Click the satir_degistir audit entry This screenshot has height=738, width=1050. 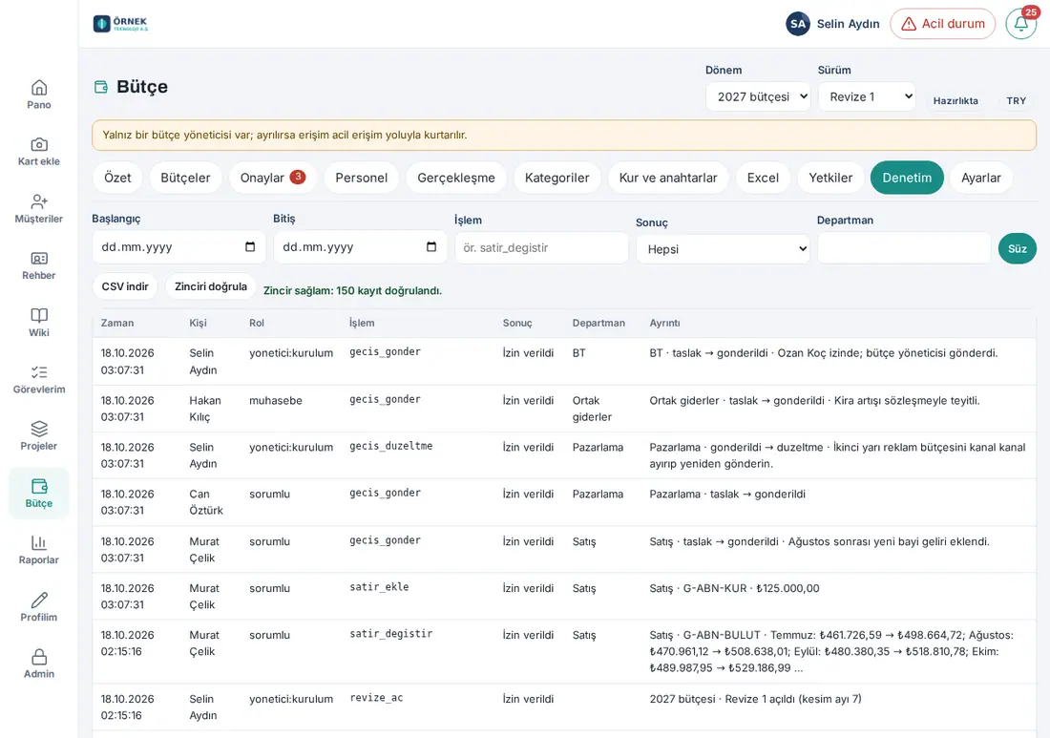click(564, 652)
